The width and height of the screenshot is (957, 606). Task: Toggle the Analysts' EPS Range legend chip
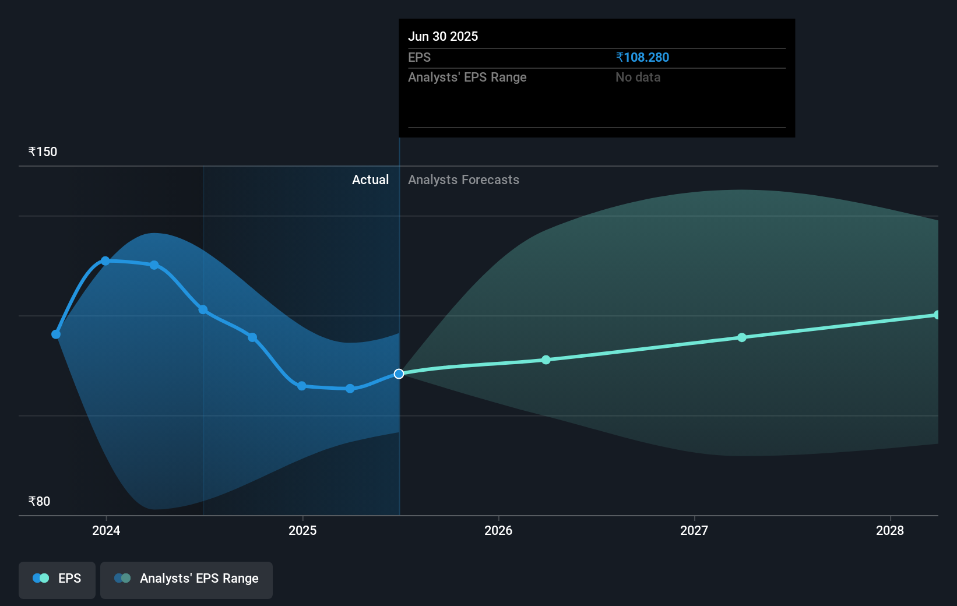coord(186,580)
